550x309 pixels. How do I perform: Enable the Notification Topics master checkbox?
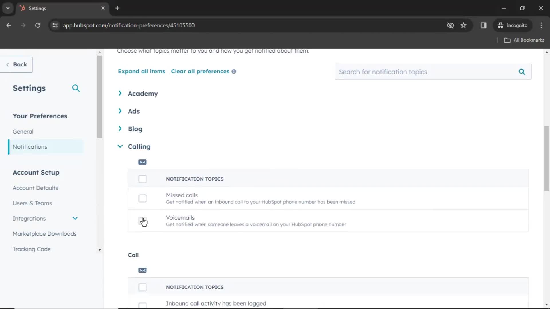(142, 179)
